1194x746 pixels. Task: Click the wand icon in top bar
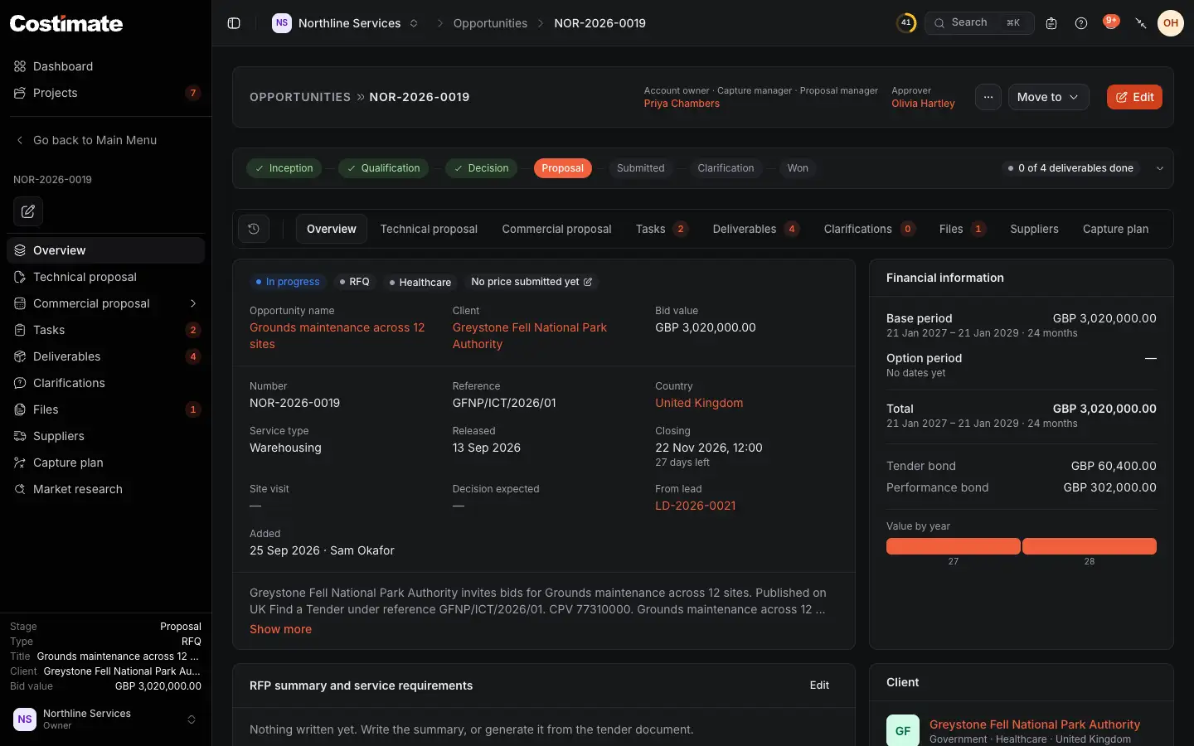(x=1141, y=23)
